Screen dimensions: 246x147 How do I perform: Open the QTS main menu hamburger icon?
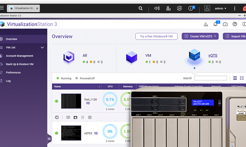point(2,8)
